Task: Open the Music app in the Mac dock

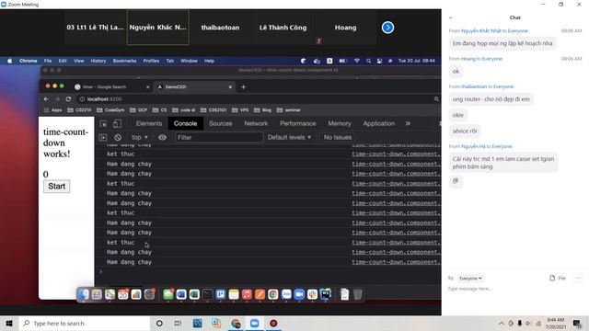Action: 247,294
